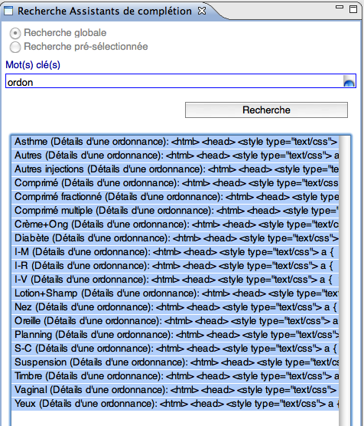Viewport: 364px width, 426px height.
Task: Click the Recherche button
Action: (266, 110)
